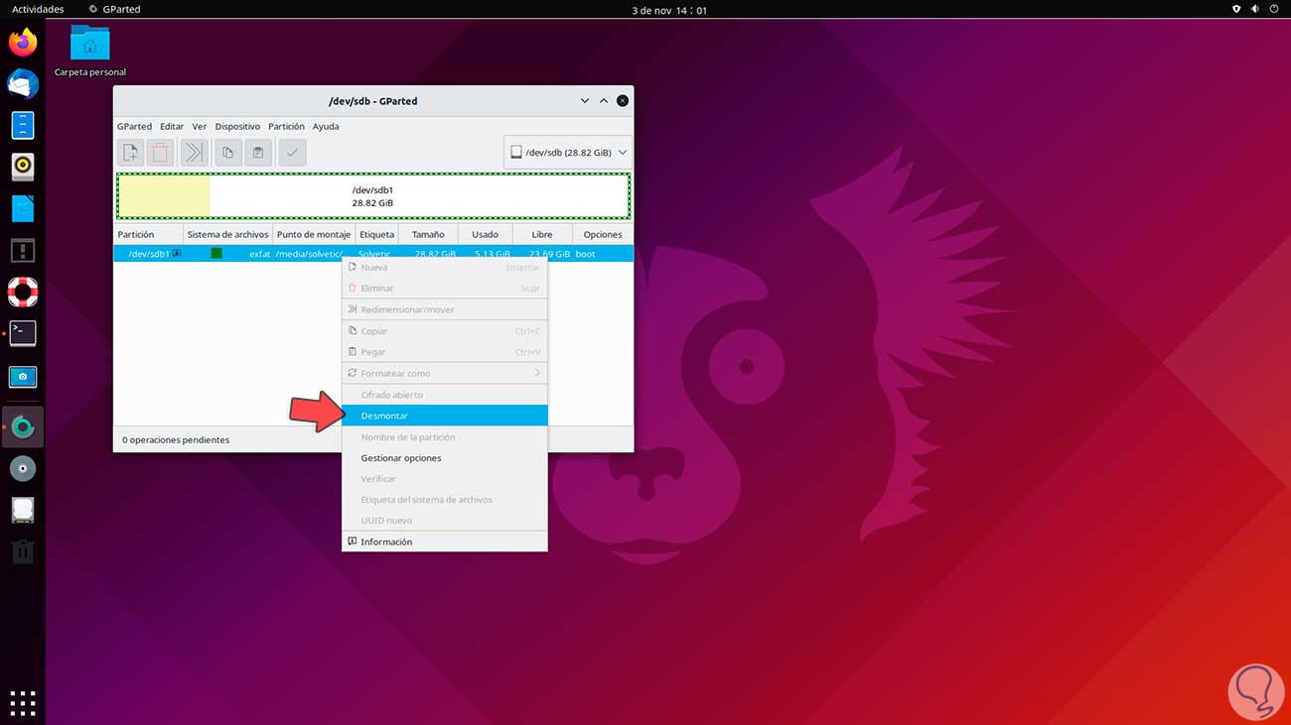Image resolution: width=1291 pixels, height=725 pixels.
Task: Click Cifrado abierto in the context menu
Action: pos(445,395)
